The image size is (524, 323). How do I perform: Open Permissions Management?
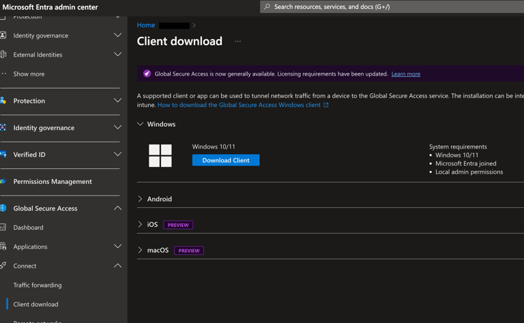(x=53, y=181)
